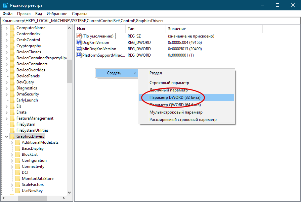Click the DxgKrnlVersion DWORD value icon

click(x=79, y=43)
